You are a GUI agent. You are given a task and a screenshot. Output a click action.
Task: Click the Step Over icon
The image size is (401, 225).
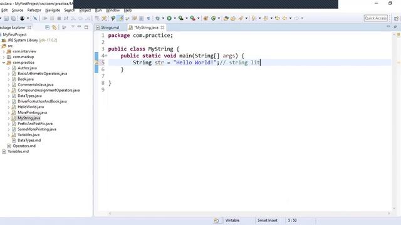(x=80, y=18)
